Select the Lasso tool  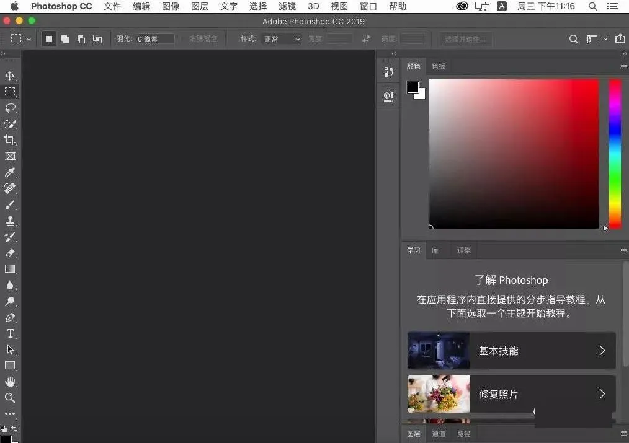(10, 108)
